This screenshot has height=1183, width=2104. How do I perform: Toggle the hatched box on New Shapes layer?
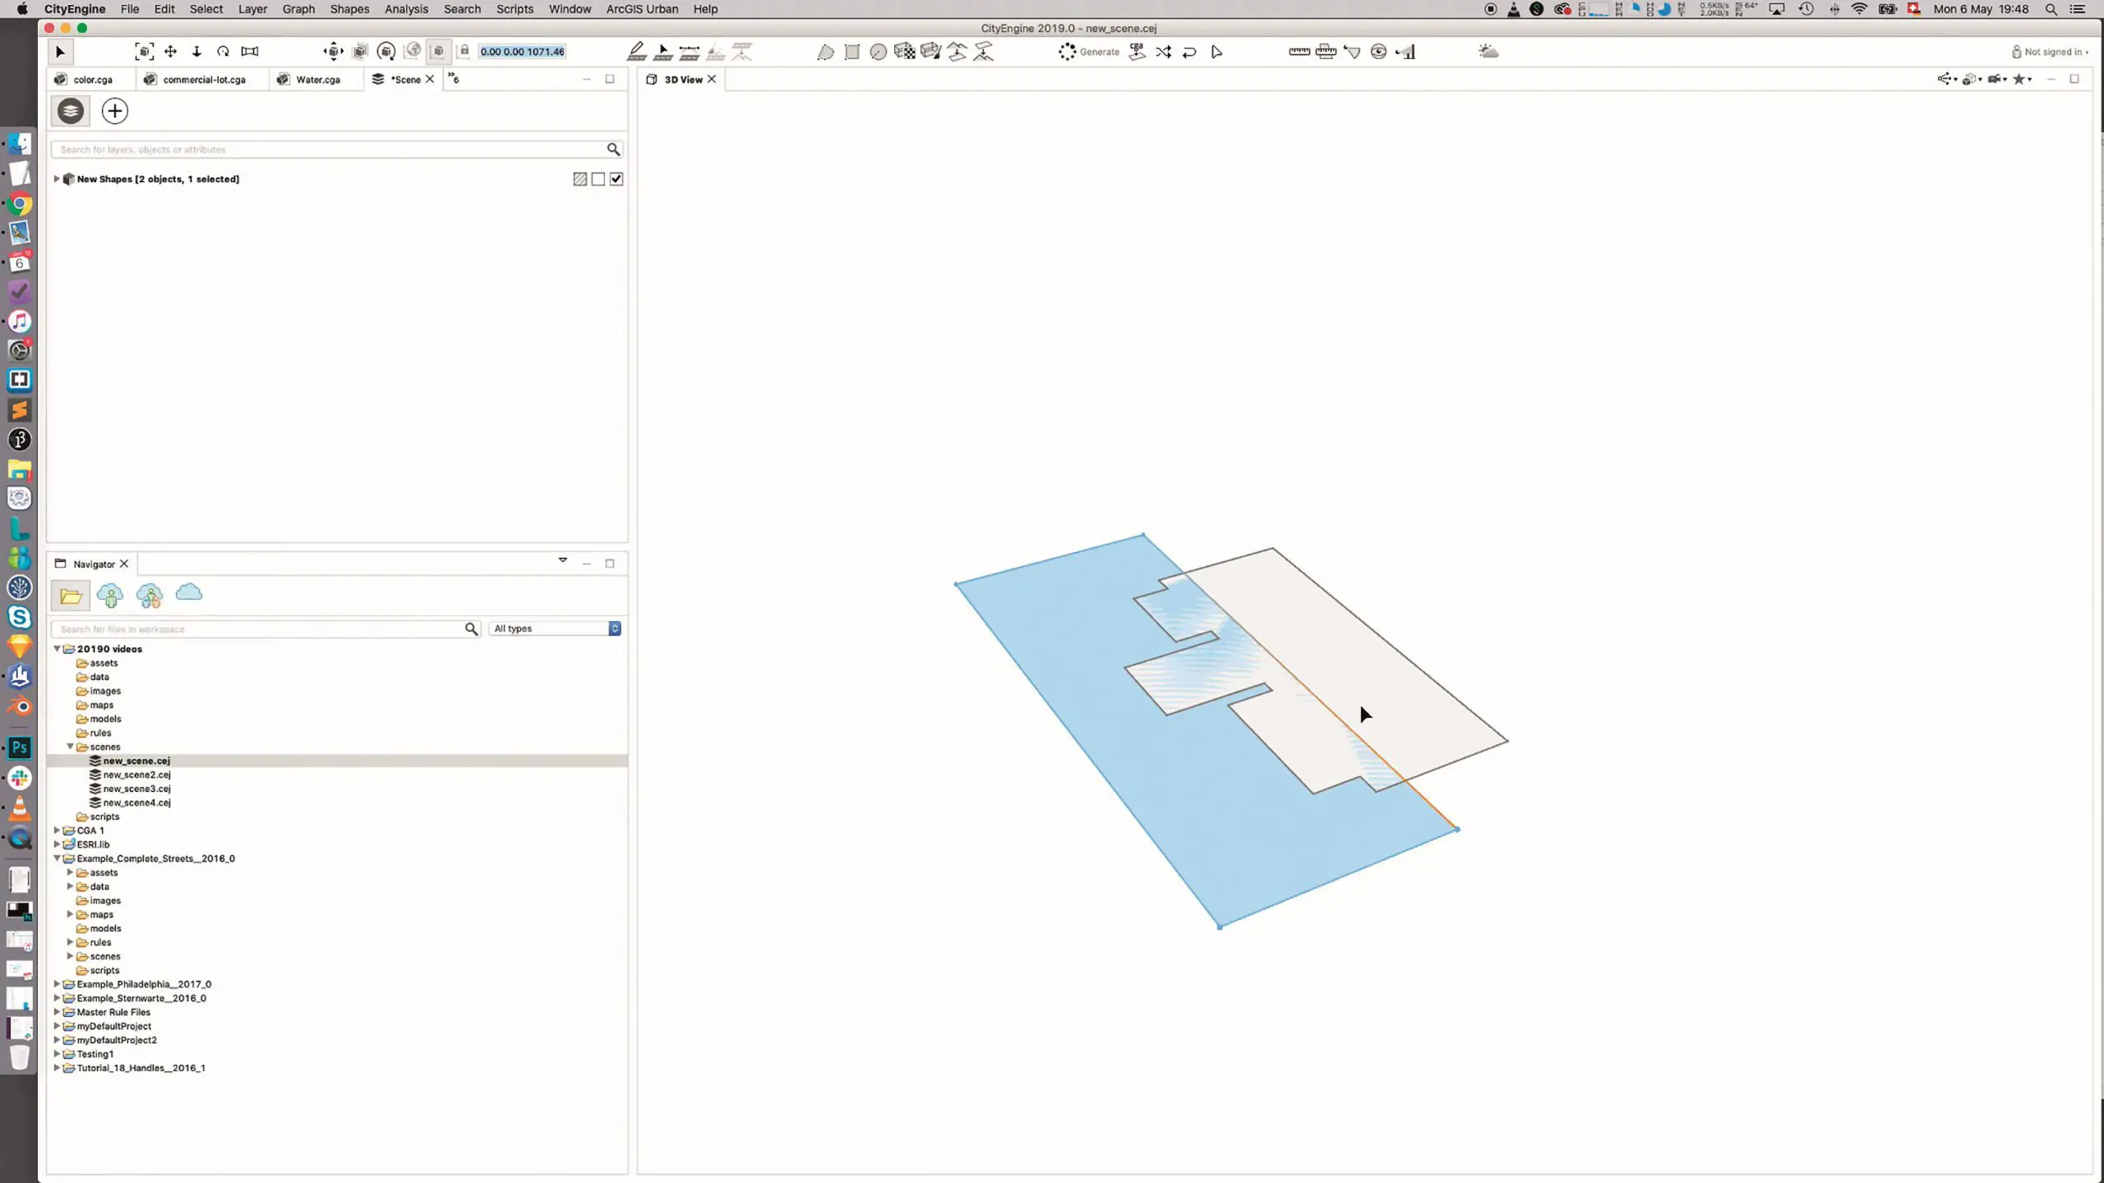pos(580,179)
